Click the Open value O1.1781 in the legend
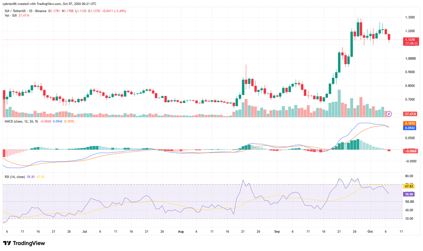Screen dimensions: 423x251 tap(54, 11)
